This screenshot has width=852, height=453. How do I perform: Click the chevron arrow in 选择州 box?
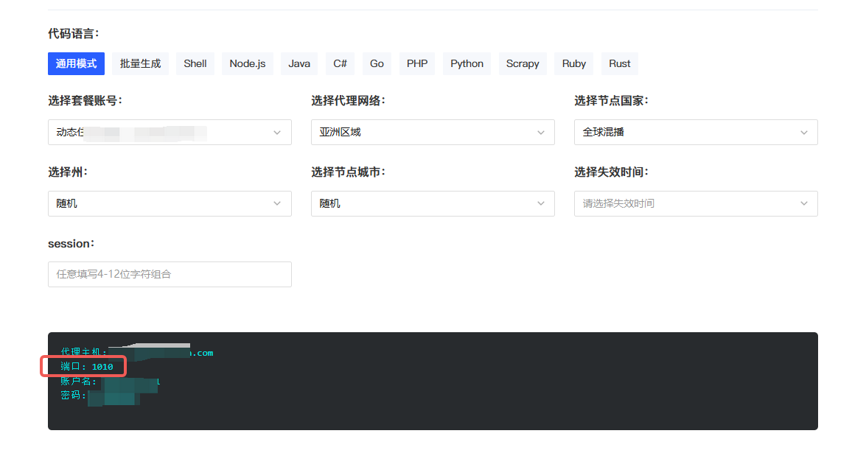277,204
